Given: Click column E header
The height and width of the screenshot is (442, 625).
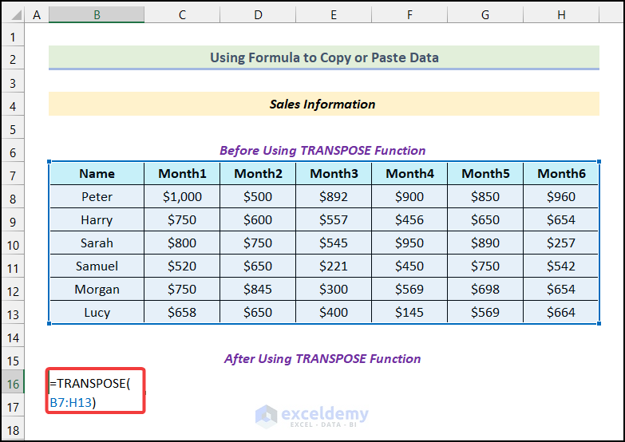Looking at the screenshot, I should point(333,14).
